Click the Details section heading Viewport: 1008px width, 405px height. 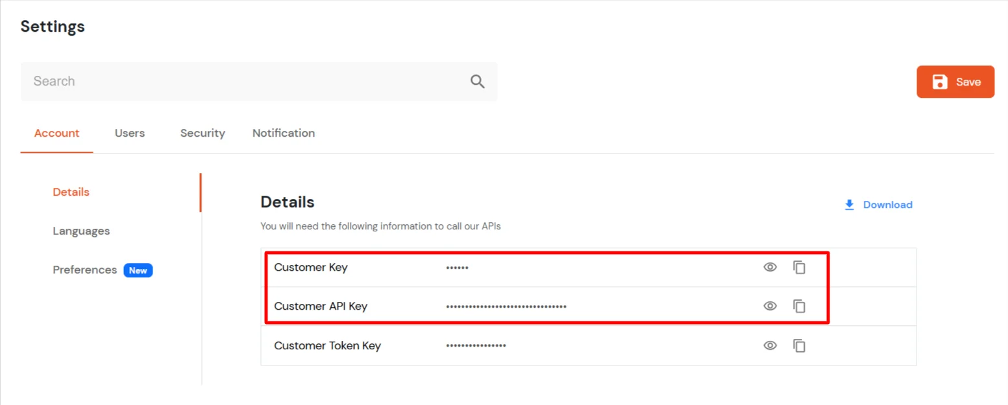click(287, 202)
